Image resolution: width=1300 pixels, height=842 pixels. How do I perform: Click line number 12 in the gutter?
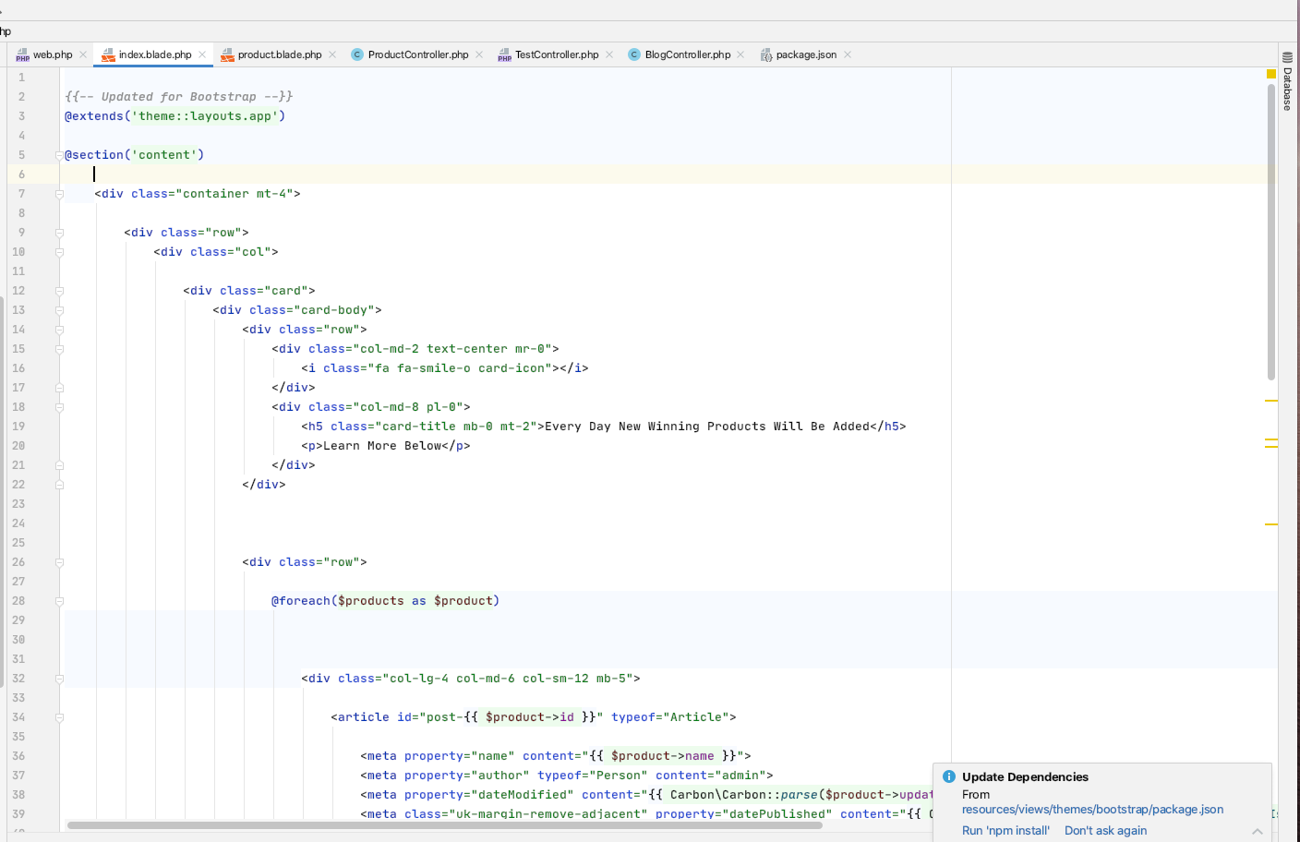click(18, 291)
